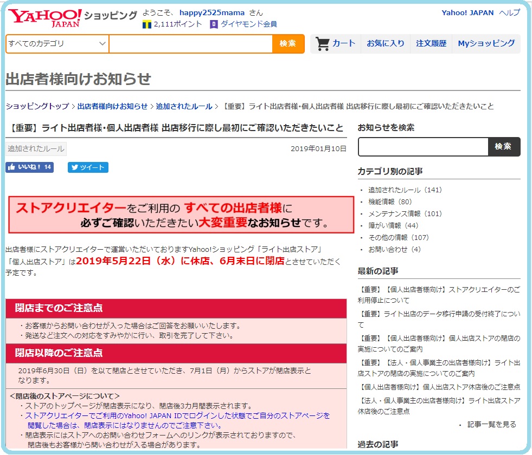Click the dark 検索 button in sidebar

[x=504, y=147]
